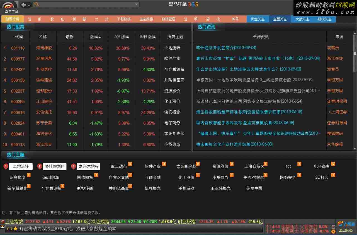Open the 股池 menu item
This screenshot has width=357, height=235.
pos(57,19)
